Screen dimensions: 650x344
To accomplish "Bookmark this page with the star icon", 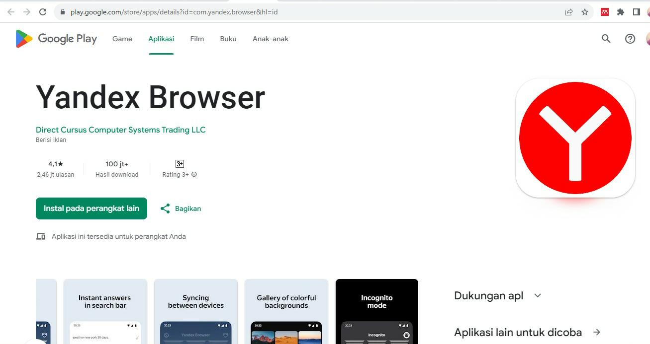I will coord(585,12).
